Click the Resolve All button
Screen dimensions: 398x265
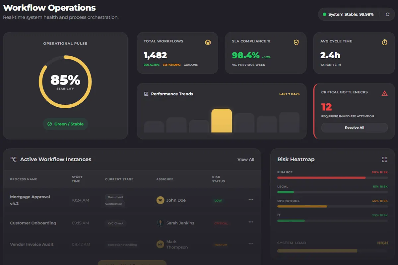click(x=354, y=128)
